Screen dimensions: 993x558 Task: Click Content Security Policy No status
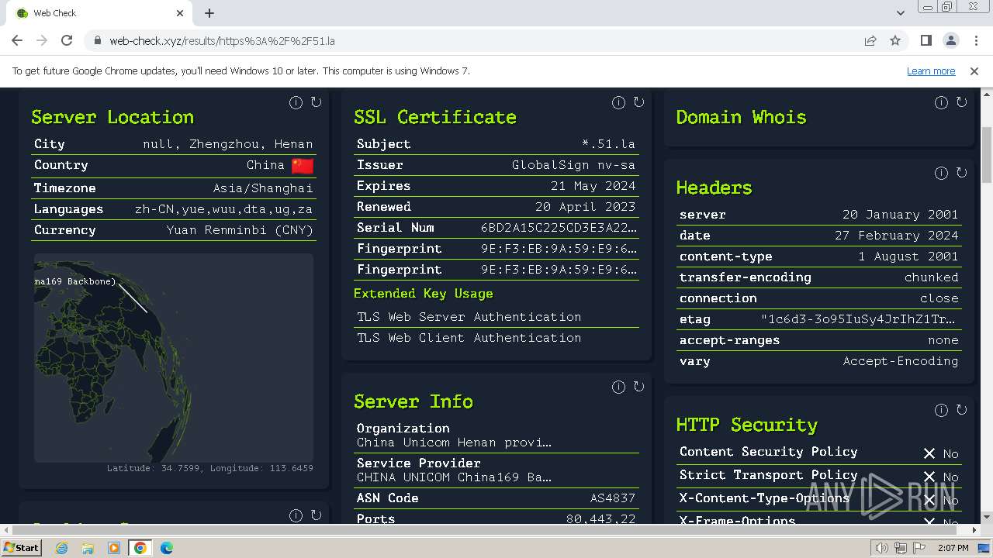click(x=941, y=453)
